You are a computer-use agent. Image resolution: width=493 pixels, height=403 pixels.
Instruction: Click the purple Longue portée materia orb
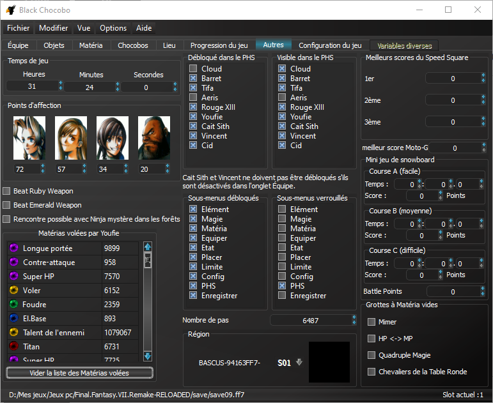(13, 248)
